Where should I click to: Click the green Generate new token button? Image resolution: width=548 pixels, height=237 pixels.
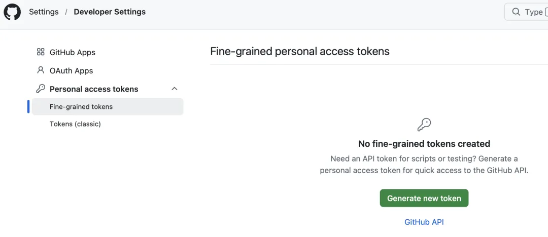coord(424,198)
